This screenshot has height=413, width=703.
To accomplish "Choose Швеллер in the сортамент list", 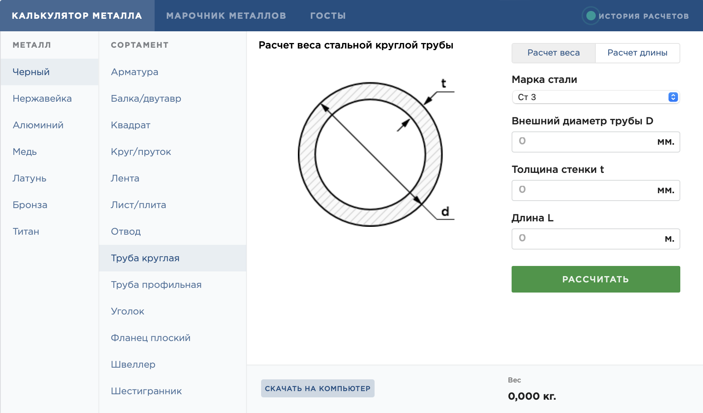I will pyautogui.click(x=133, y=365).
